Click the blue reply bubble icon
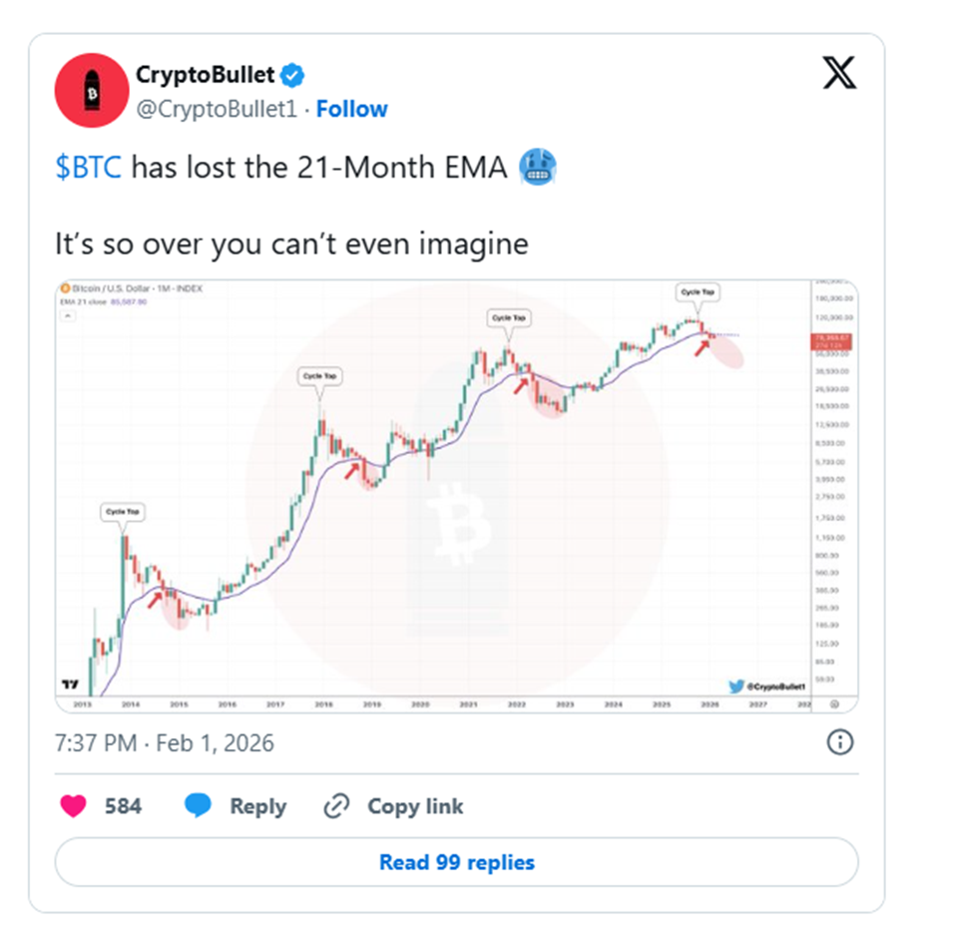962x943 pixels. (200, 806)
